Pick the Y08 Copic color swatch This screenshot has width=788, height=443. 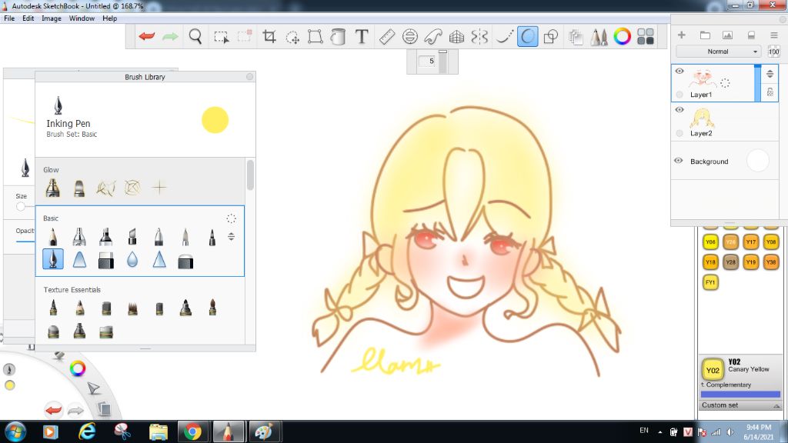tap(771, 241)
